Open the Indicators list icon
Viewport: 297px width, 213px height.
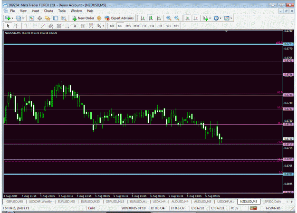pos(205,18)
